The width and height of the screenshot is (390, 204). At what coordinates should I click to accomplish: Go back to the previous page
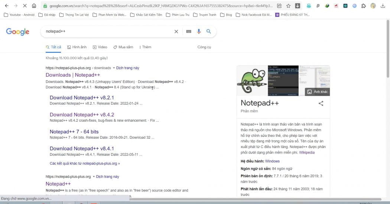click(x=7, y=6)
